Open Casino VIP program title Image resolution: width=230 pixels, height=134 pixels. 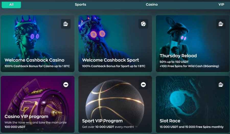26,117
